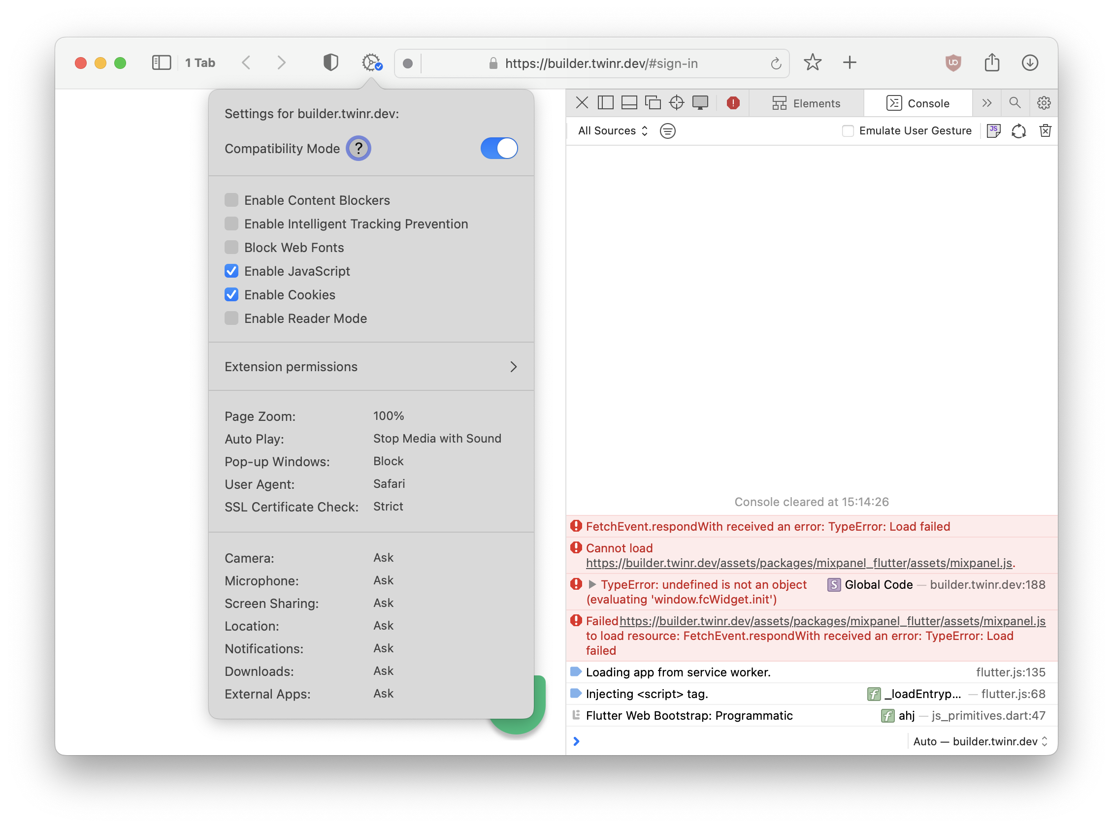
Task: Toggle the sidebar panel icon
Action: (x=162, y=63)
